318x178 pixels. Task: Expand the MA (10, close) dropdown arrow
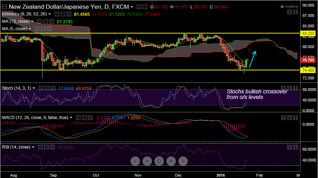tap(32, 22)
